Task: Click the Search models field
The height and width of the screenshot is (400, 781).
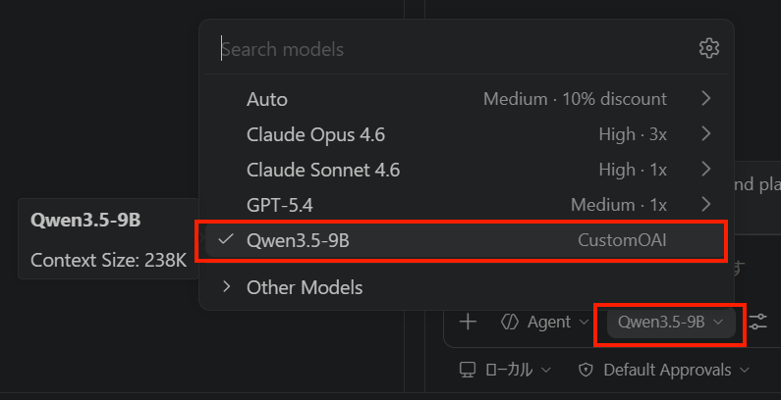Action: point(456,49)
